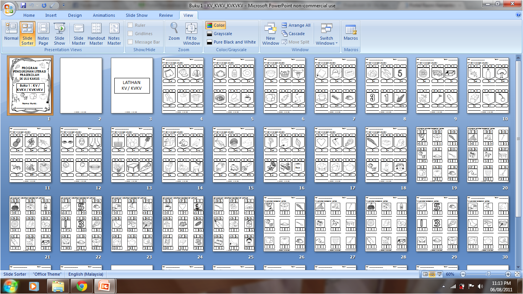This screenshot has width=523, height=294.
Task: Switch to Normal view via status bar button
Action: tap(426, 274)
